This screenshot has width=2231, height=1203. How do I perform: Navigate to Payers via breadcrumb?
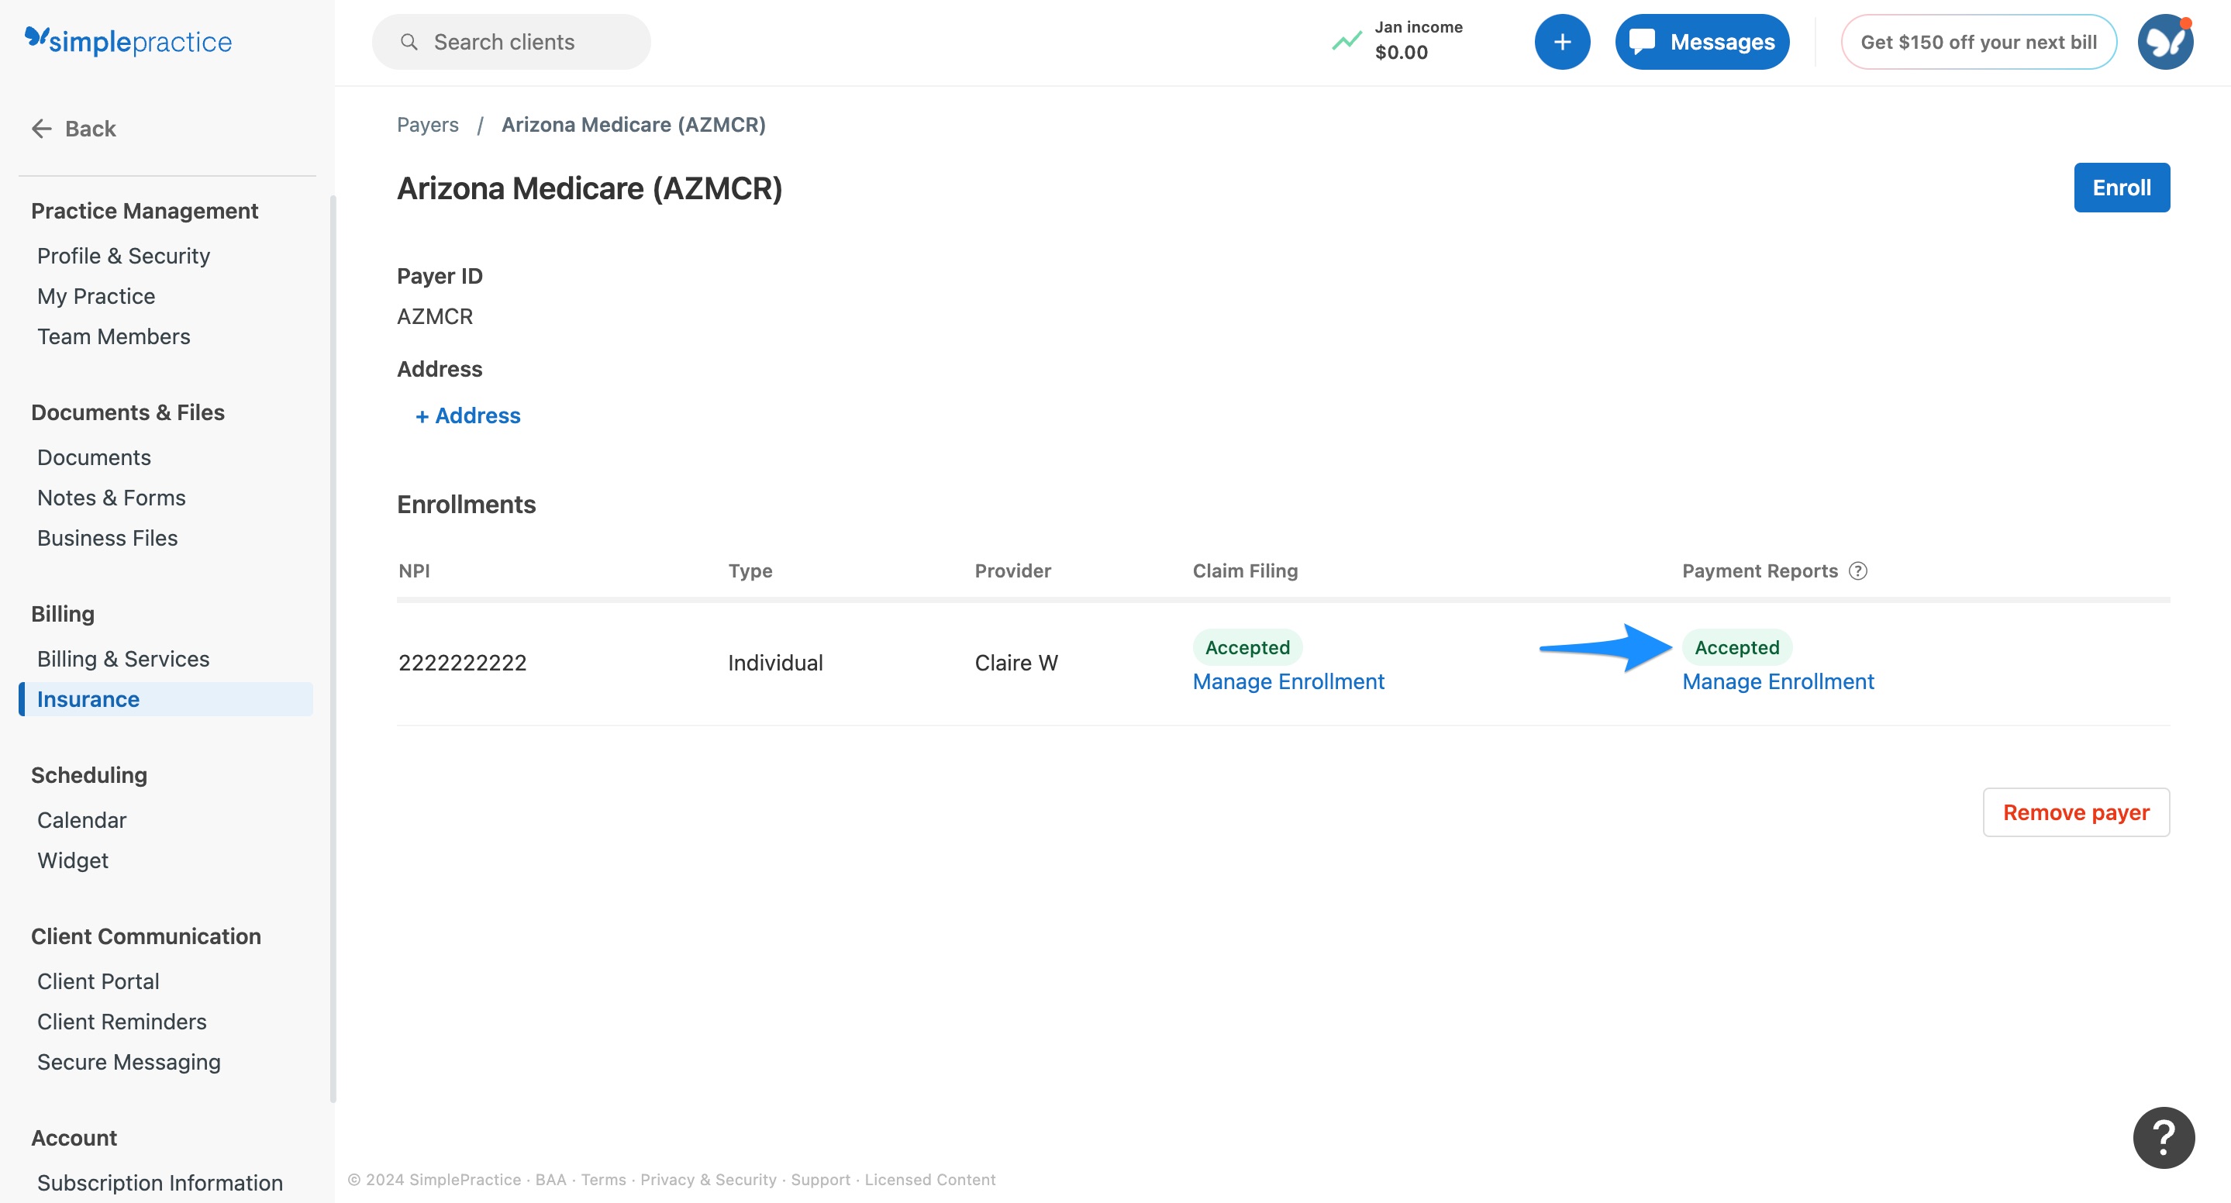[x=428, y=124]
